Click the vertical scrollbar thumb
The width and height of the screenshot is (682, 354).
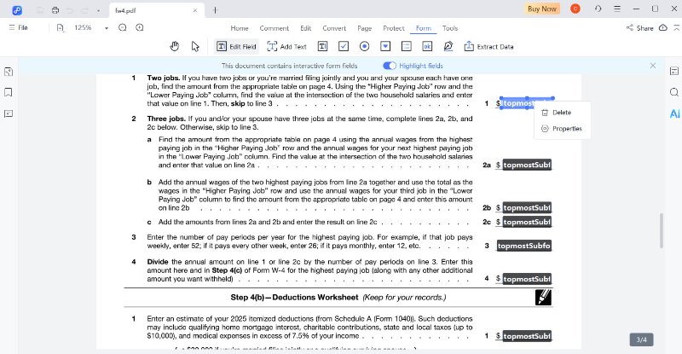662,231
